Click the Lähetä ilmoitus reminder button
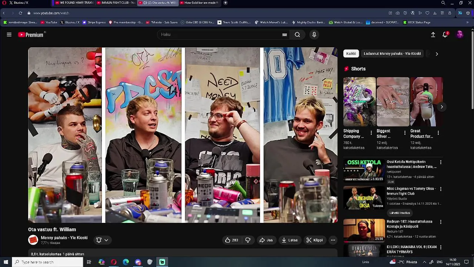474x267 pixels. click(x=400, y=213)
